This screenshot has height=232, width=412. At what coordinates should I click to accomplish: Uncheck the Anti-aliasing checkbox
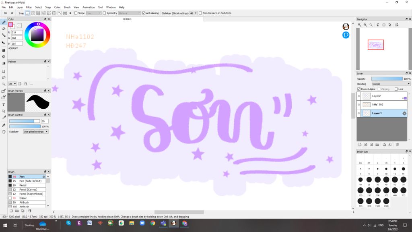pos(144,13)
